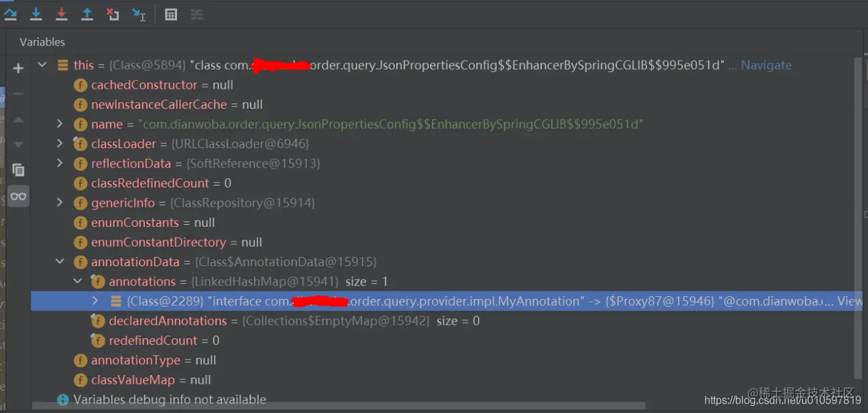The height and width of the screenshot is (413, 868).
Task: Click the Move Watch Up arrow
Action: coord(18,119)
